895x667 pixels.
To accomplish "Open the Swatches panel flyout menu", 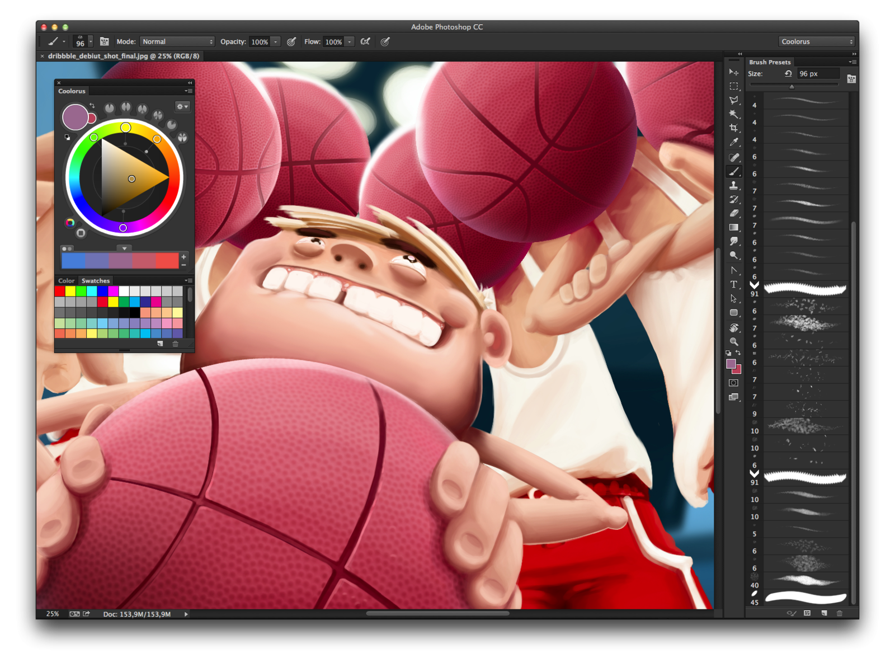I will (189, 281).
